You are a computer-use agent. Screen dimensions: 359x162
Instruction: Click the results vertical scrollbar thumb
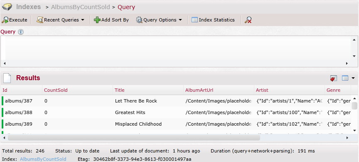(354, 106)
